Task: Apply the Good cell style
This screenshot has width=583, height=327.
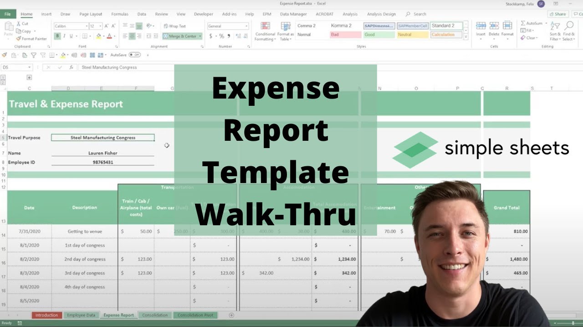Action: pos(379,35)
